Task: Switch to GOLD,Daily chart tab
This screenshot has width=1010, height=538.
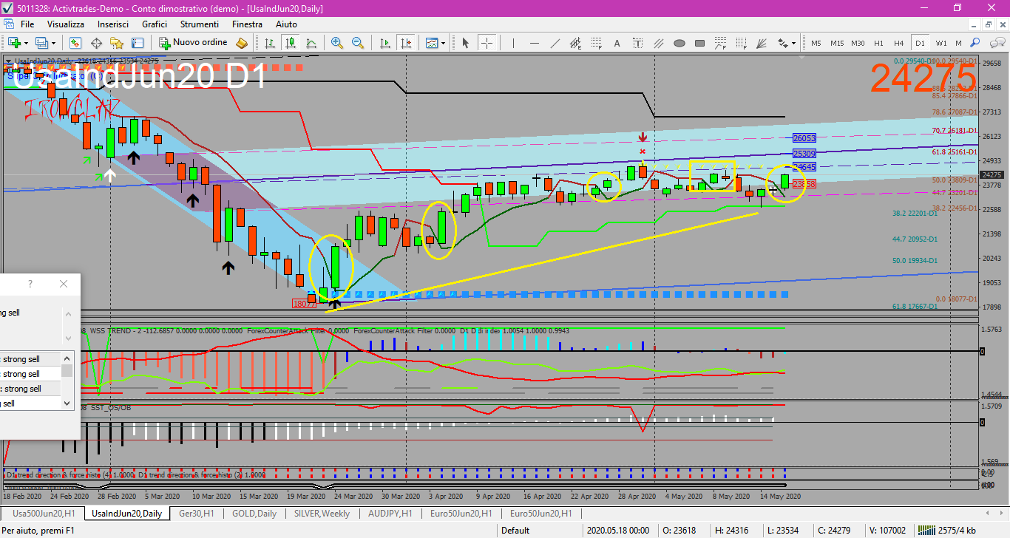Action: point(254,514)
